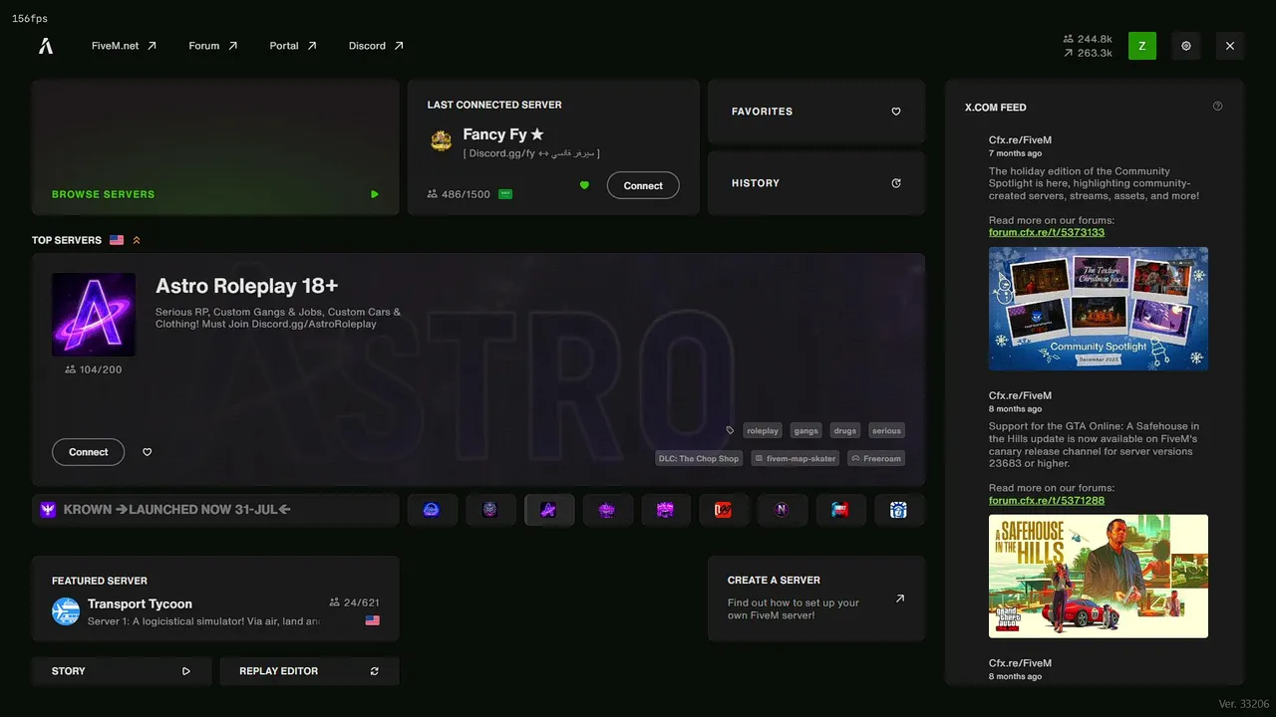1276x717 pixels.
Task: Collapse Top Servers with orange chevrons
Action: click(x=137, y=240)
